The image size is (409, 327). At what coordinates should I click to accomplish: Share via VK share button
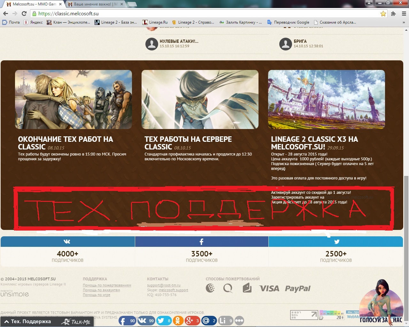(x=146, y=321)
